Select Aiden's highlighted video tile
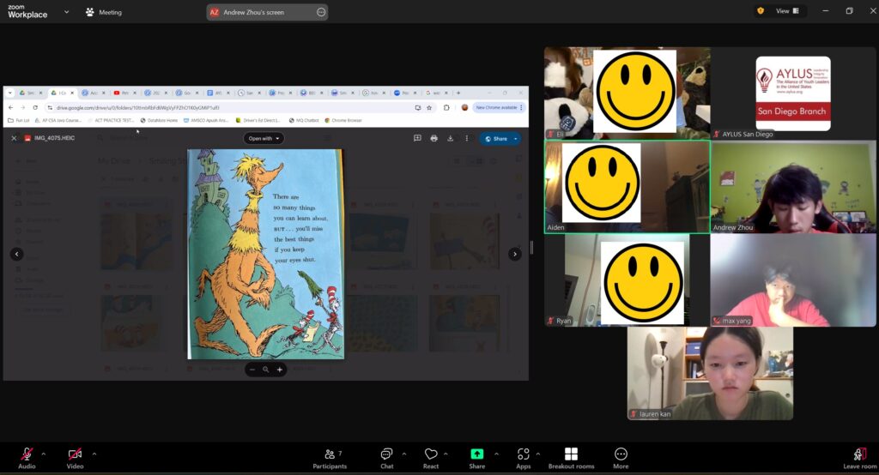The image size is (879, 475). pos(627,187)
